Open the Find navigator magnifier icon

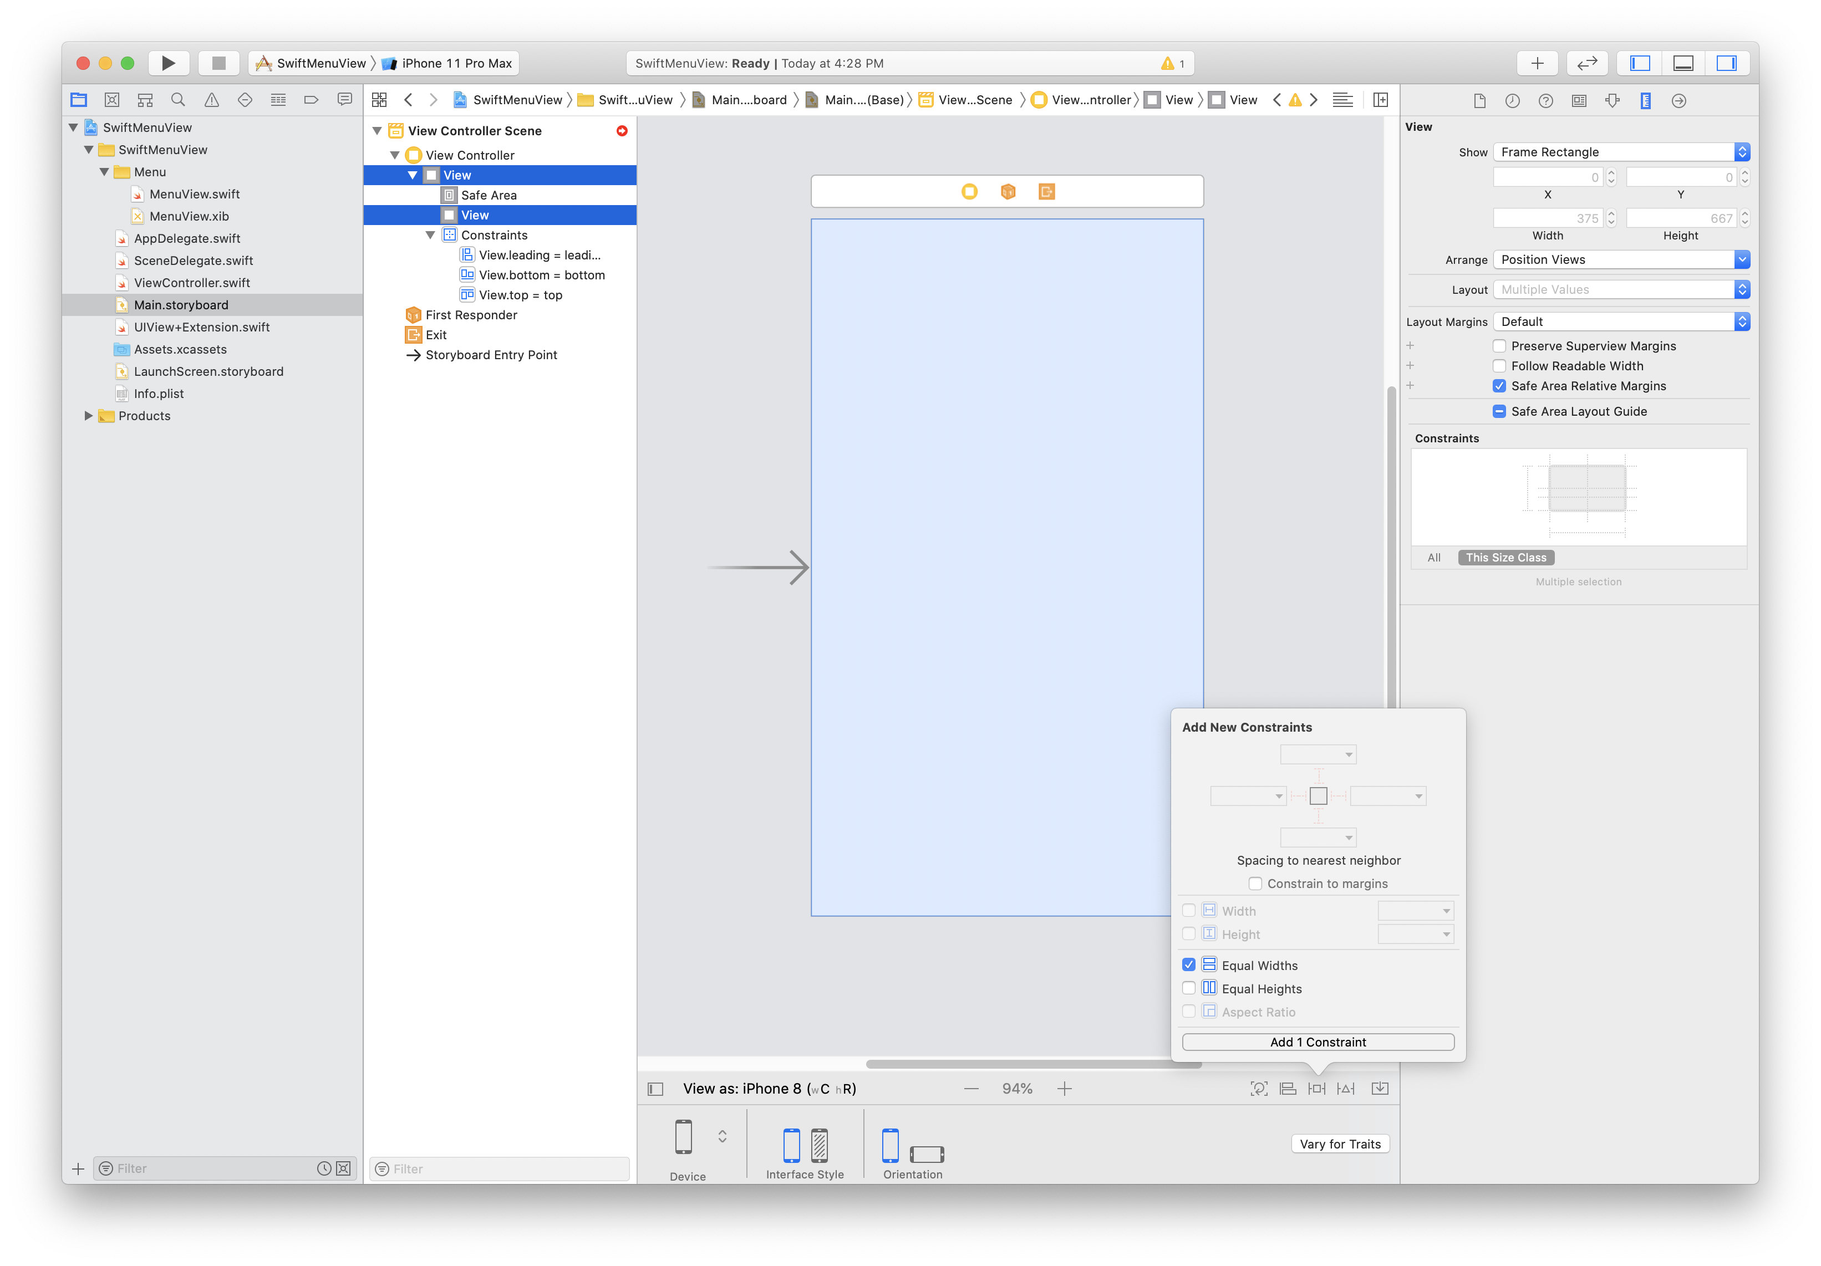[179, 100]
